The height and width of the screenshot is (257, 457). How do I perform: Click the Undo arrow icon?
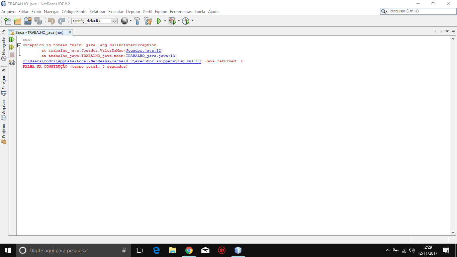coord(51,21)
